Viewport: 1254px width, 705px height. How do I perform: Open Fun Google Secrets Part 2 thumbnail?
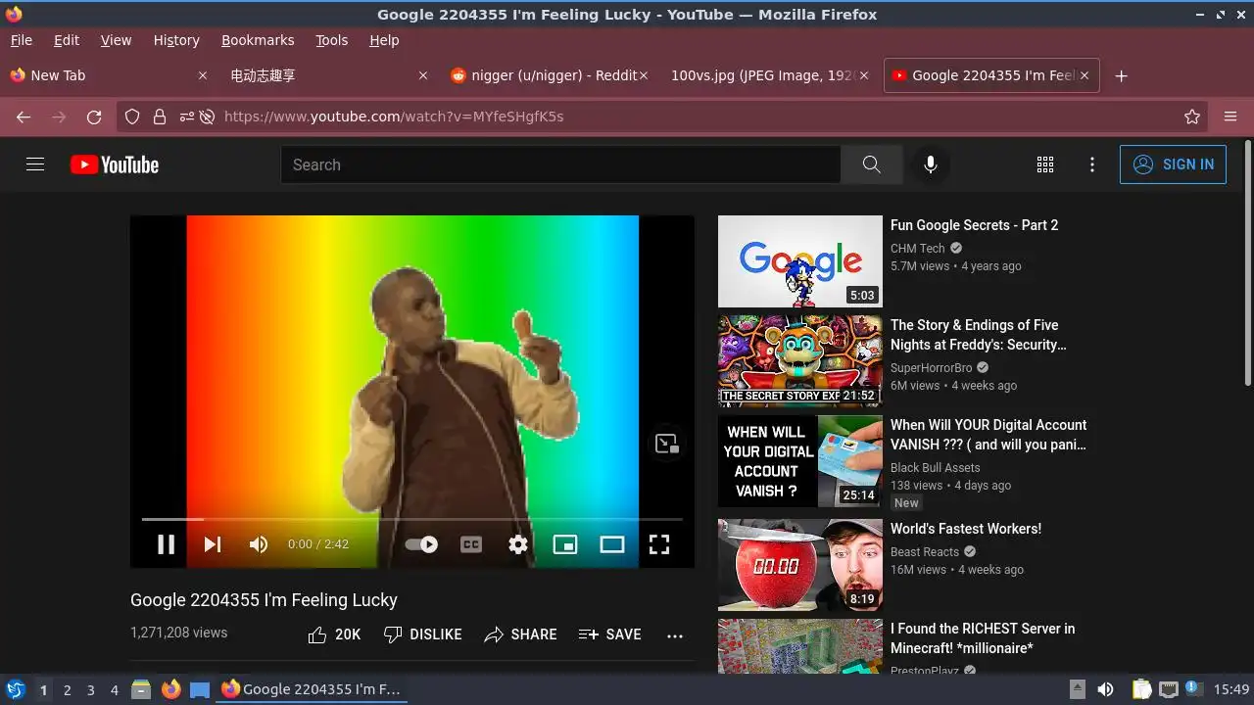(800, 261)
